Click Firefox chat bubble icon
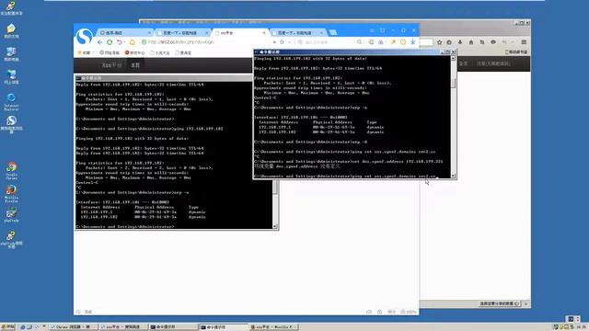Image resolution: width=589 pixels, height=331 pixels. (493, 42)
